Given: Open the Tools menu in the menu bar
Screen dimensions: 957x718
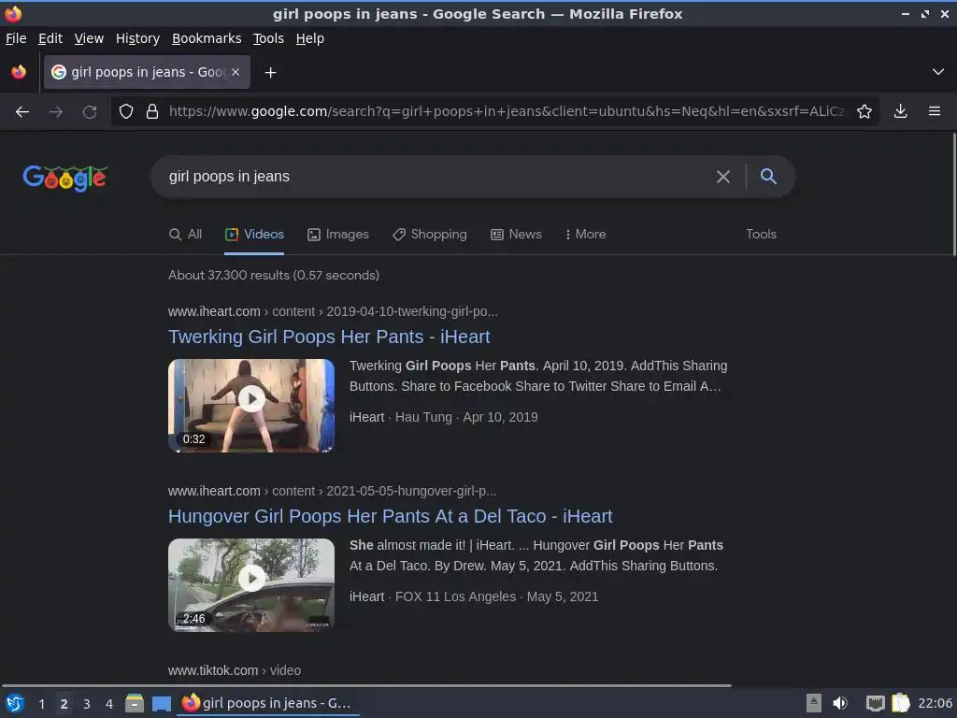Looking at the screenshot, I should click(268, 38).
